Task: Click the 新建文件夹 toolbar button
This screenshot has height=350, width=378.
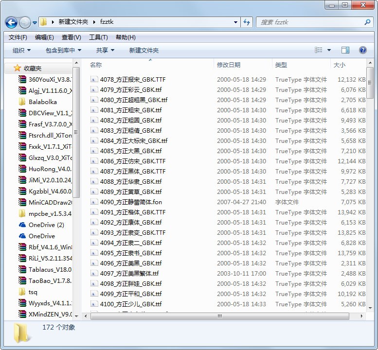Action: pyautogui.click(x=144, y=51)
